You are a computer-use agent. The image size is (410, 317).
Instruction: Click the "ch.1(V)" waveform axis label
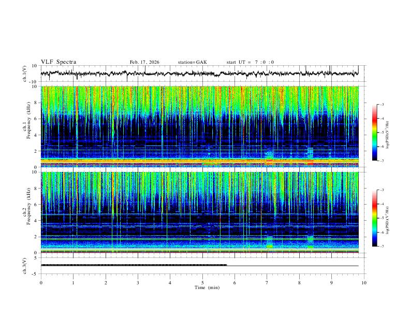click(x=25, y=74)
